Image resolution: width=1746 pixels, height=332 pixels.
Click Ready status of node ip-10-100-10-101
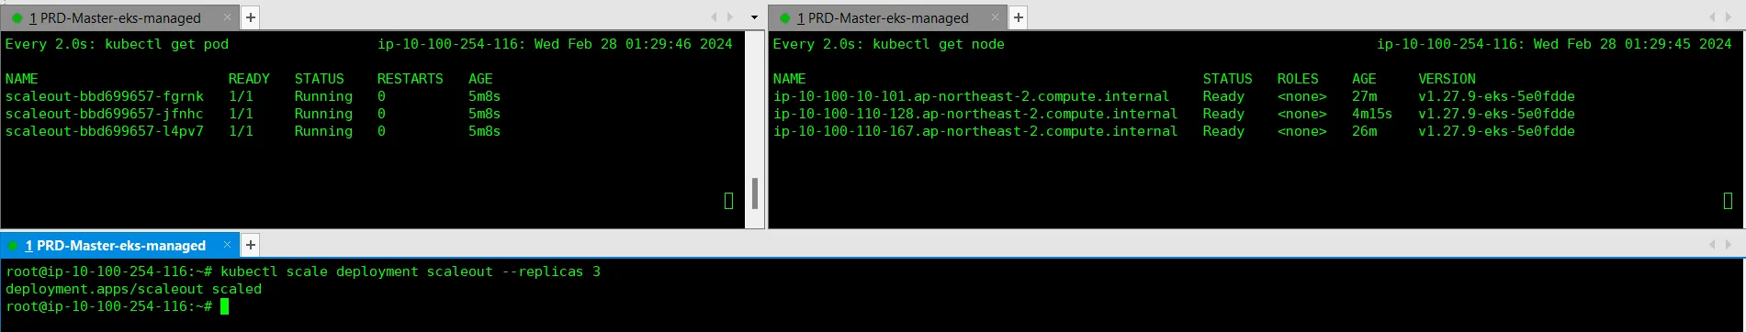[x=1223, y=96]
